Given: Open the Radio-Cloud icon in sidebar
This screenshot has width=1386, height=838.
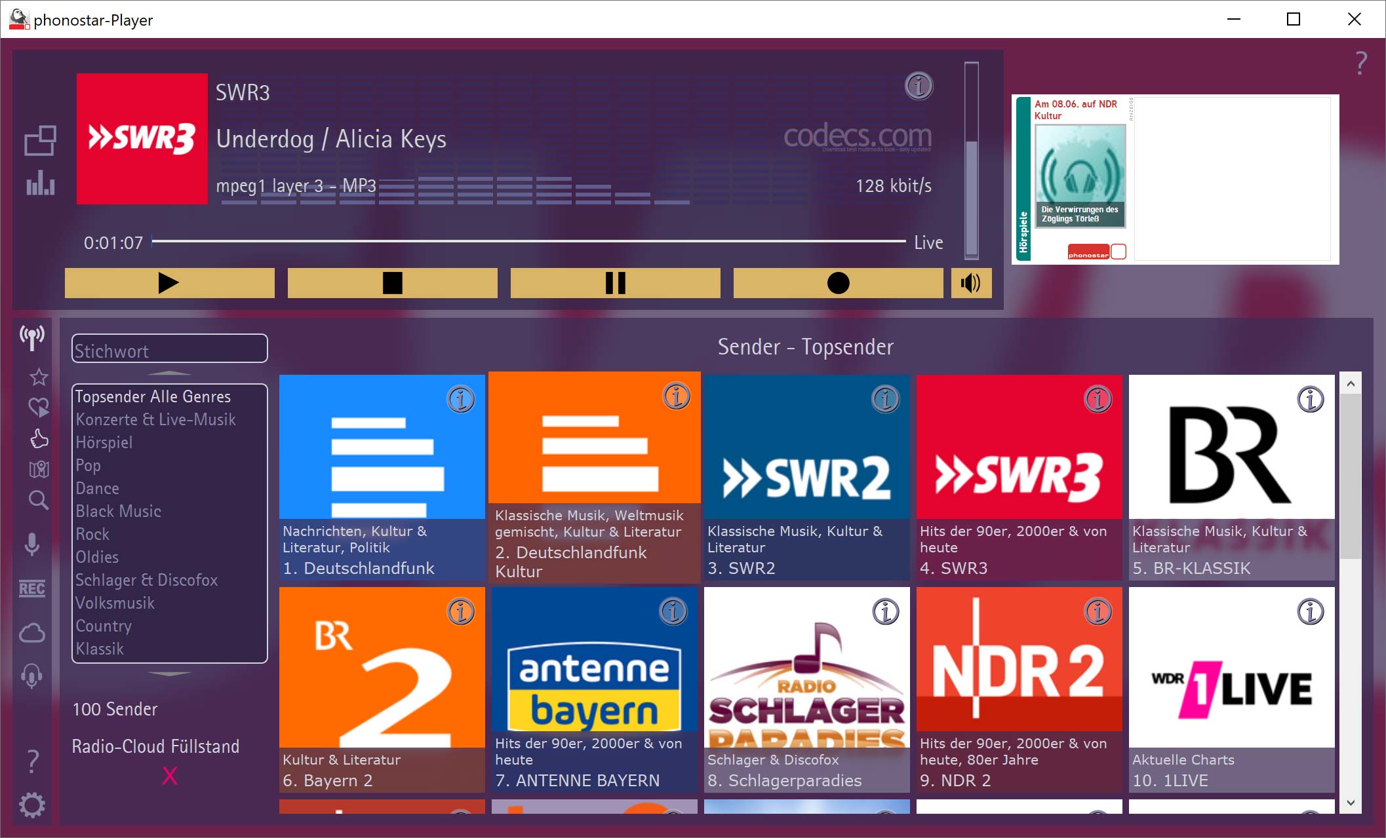Looking at the screenshot, I should [32, 633].
